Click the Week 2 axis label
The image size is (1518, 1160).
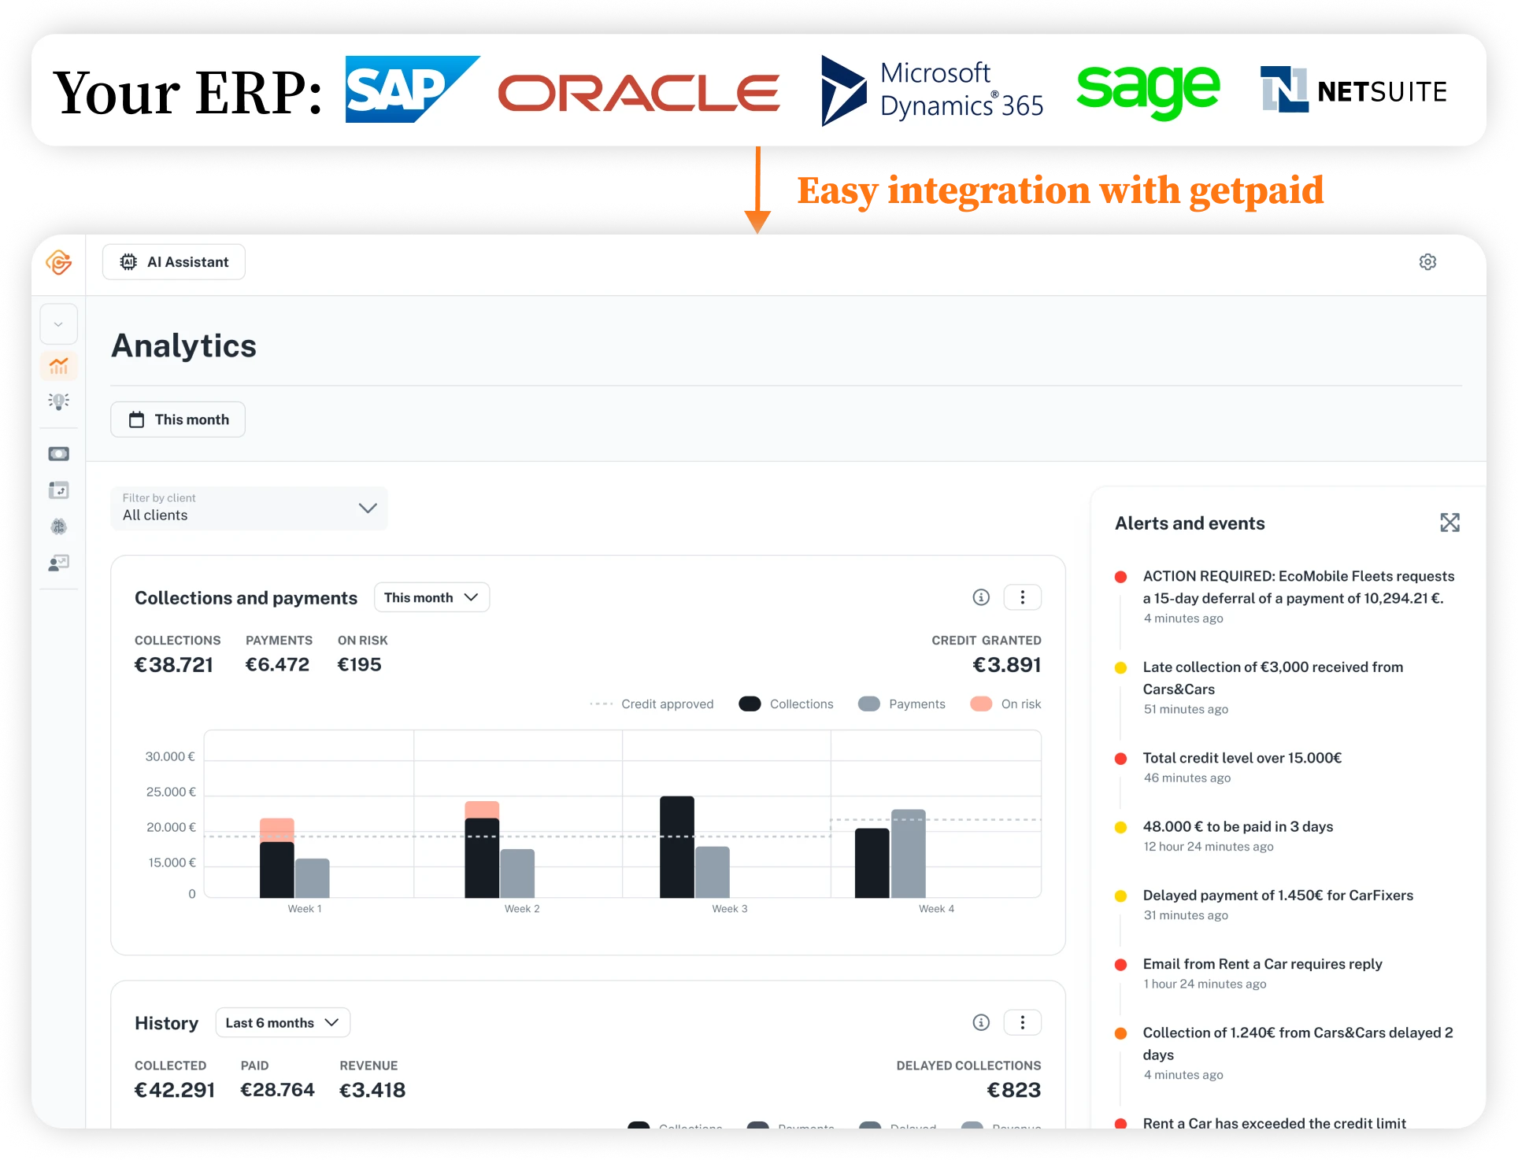522,909
